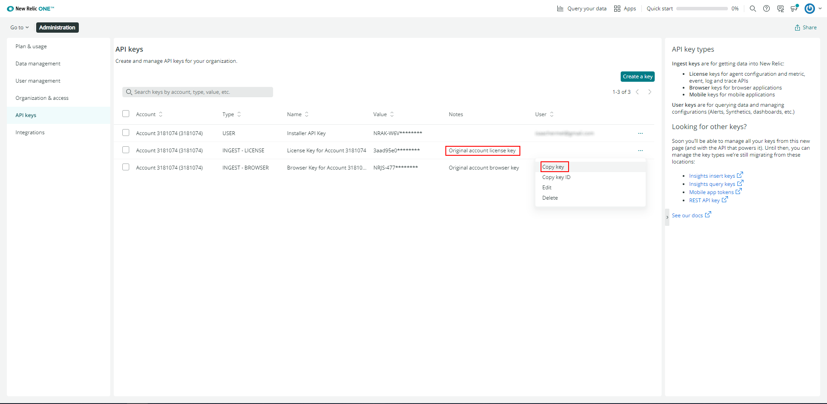
Task: Open the three-dot menu for the Installer API Key row
Action: click(640, 133)
